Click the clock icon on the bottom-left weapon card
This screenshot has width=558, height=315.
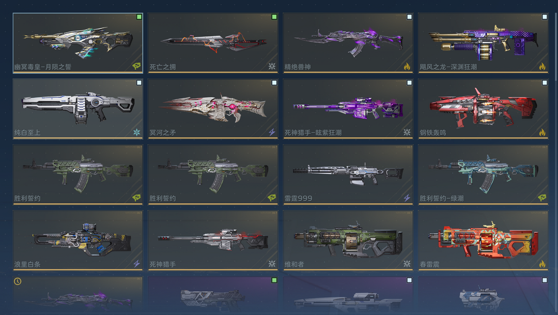[x=18, y=281]
